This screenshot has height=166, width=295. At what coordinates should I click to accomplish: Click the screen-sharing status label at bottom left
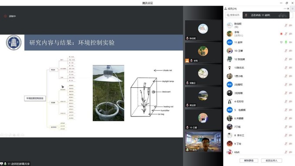[x=15, y=164]
